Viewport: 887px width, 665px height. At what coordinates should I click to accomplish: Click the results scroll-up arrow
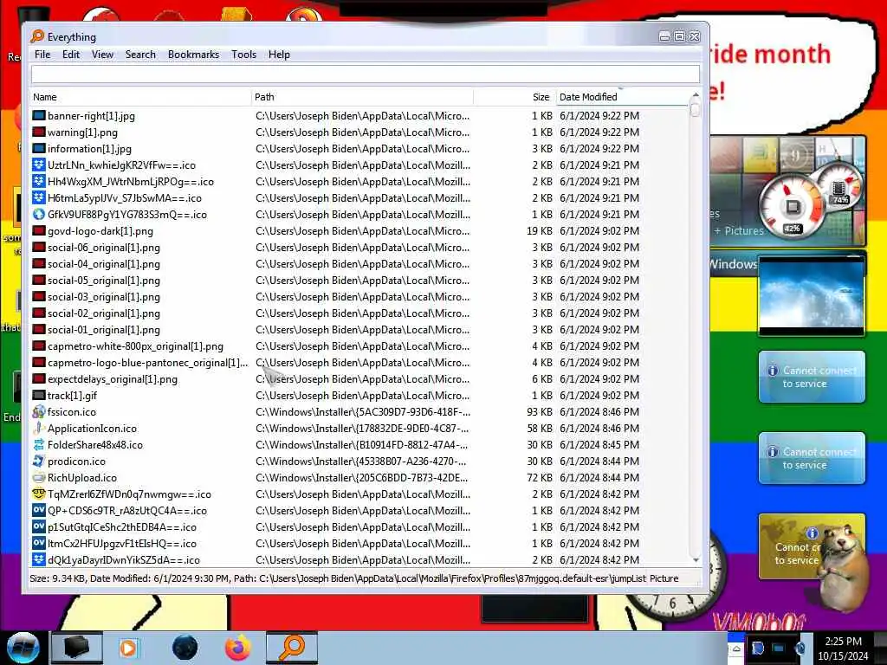tap(696, 95)
